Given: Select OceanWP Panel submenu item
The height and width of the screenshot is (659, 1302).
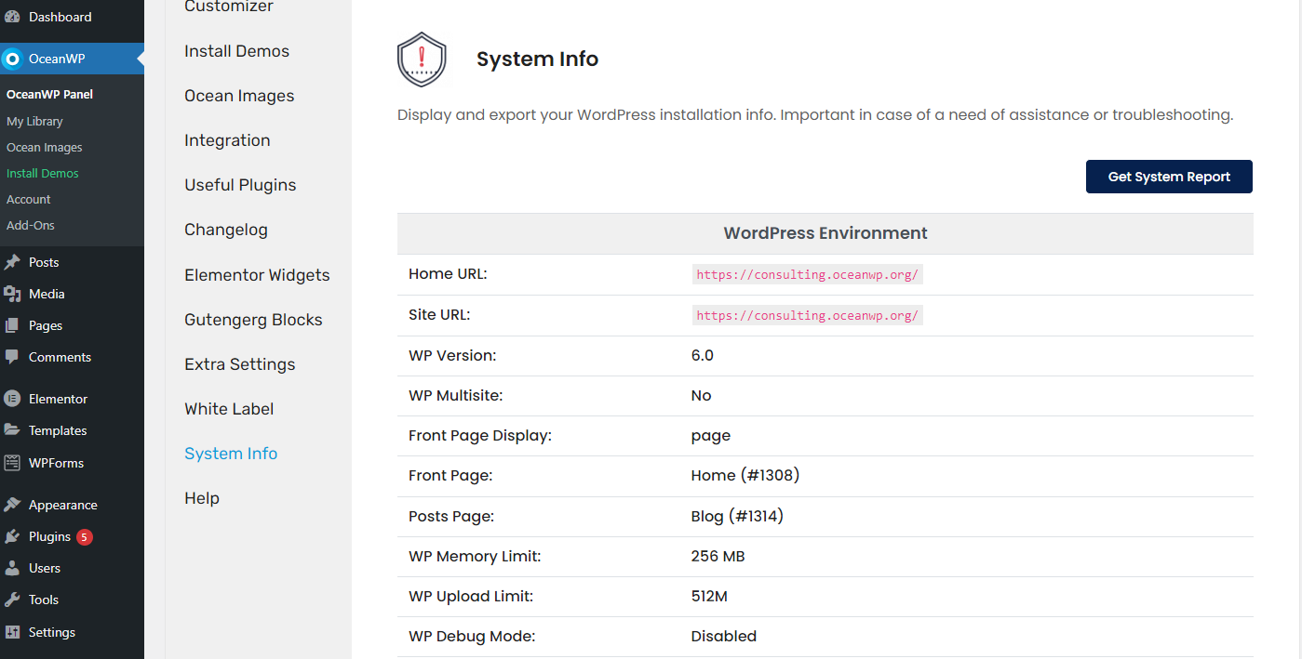Looking at the screenshot, I should click(49, 94).
